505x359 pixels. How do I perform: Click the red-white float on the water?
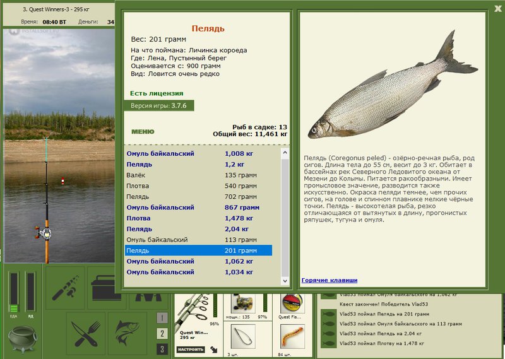(62, 181)
